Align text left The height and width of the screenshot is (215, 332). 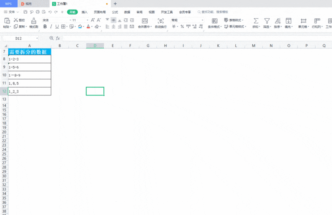(107, 27)
